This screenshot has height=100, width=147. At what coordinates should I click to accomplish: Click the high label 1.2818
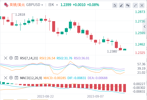[20, 15]
